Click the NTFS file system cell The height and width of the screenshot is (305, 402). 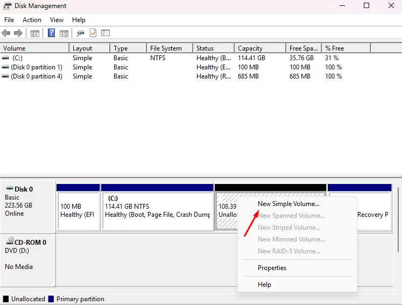158,58
